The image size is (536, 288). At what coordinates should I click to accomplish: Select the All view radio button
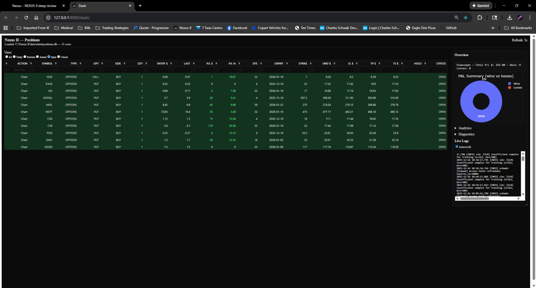tap(7, 57)
